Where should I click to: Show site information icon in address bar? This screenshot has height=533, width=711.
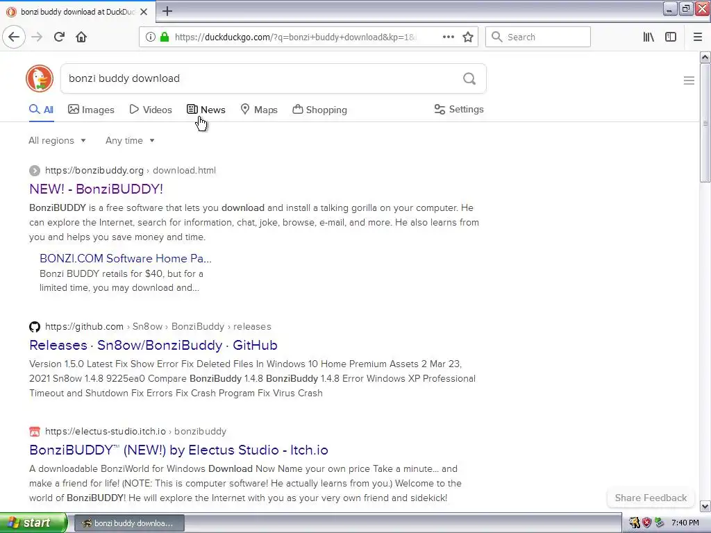(x=151, y=37)
